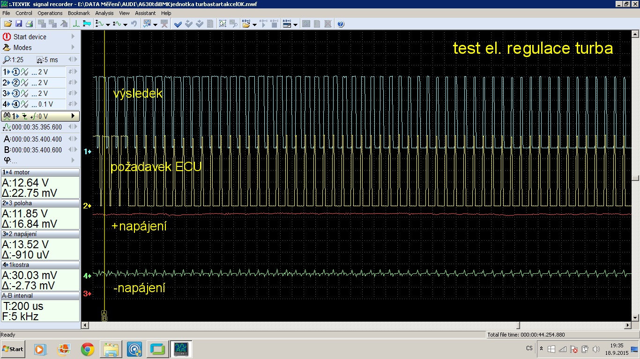
Task: Toggle channel 4 arrow in channel list
Action: [x=6, y=104]
